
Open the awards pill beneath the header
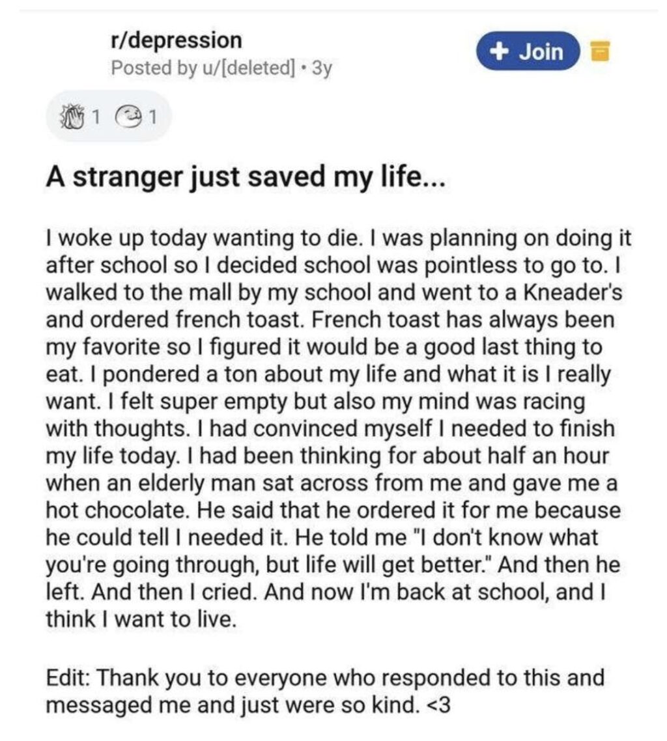pos(107,116)
